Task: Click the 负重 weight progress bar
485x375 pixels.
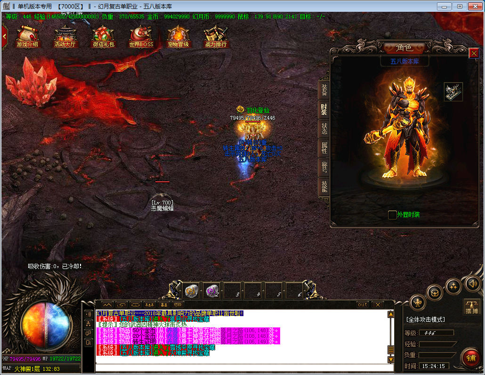Action: 437,355
